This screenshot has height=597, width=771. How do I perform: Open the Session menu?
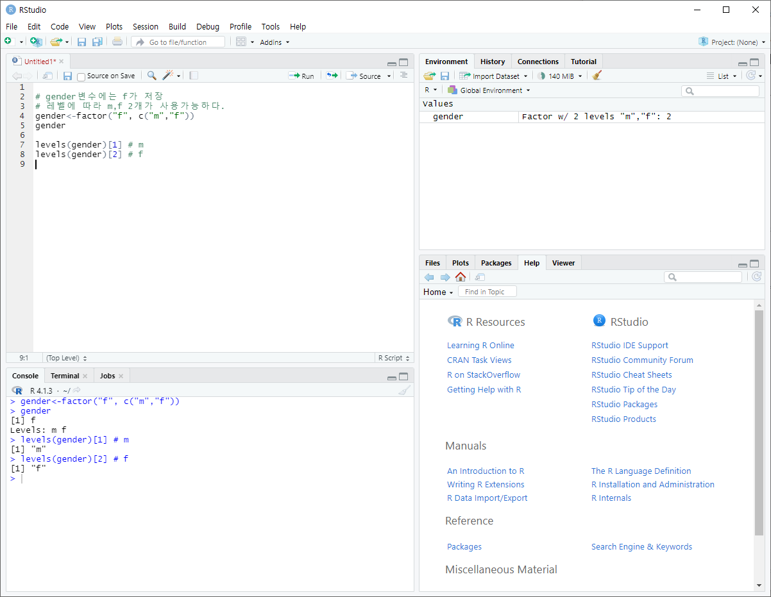coord(146,26)
